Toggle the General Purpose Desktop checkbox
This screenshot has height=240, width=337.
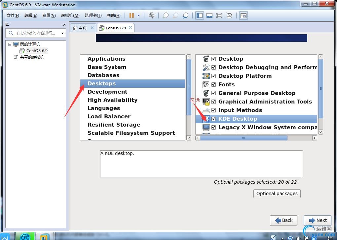tap(214, 93)
